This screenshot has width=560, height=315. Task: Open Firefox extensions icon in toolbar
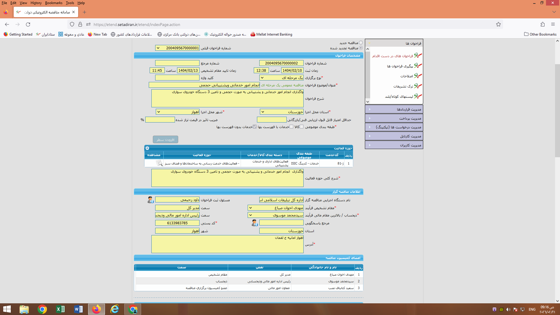[x=542, y=24]
